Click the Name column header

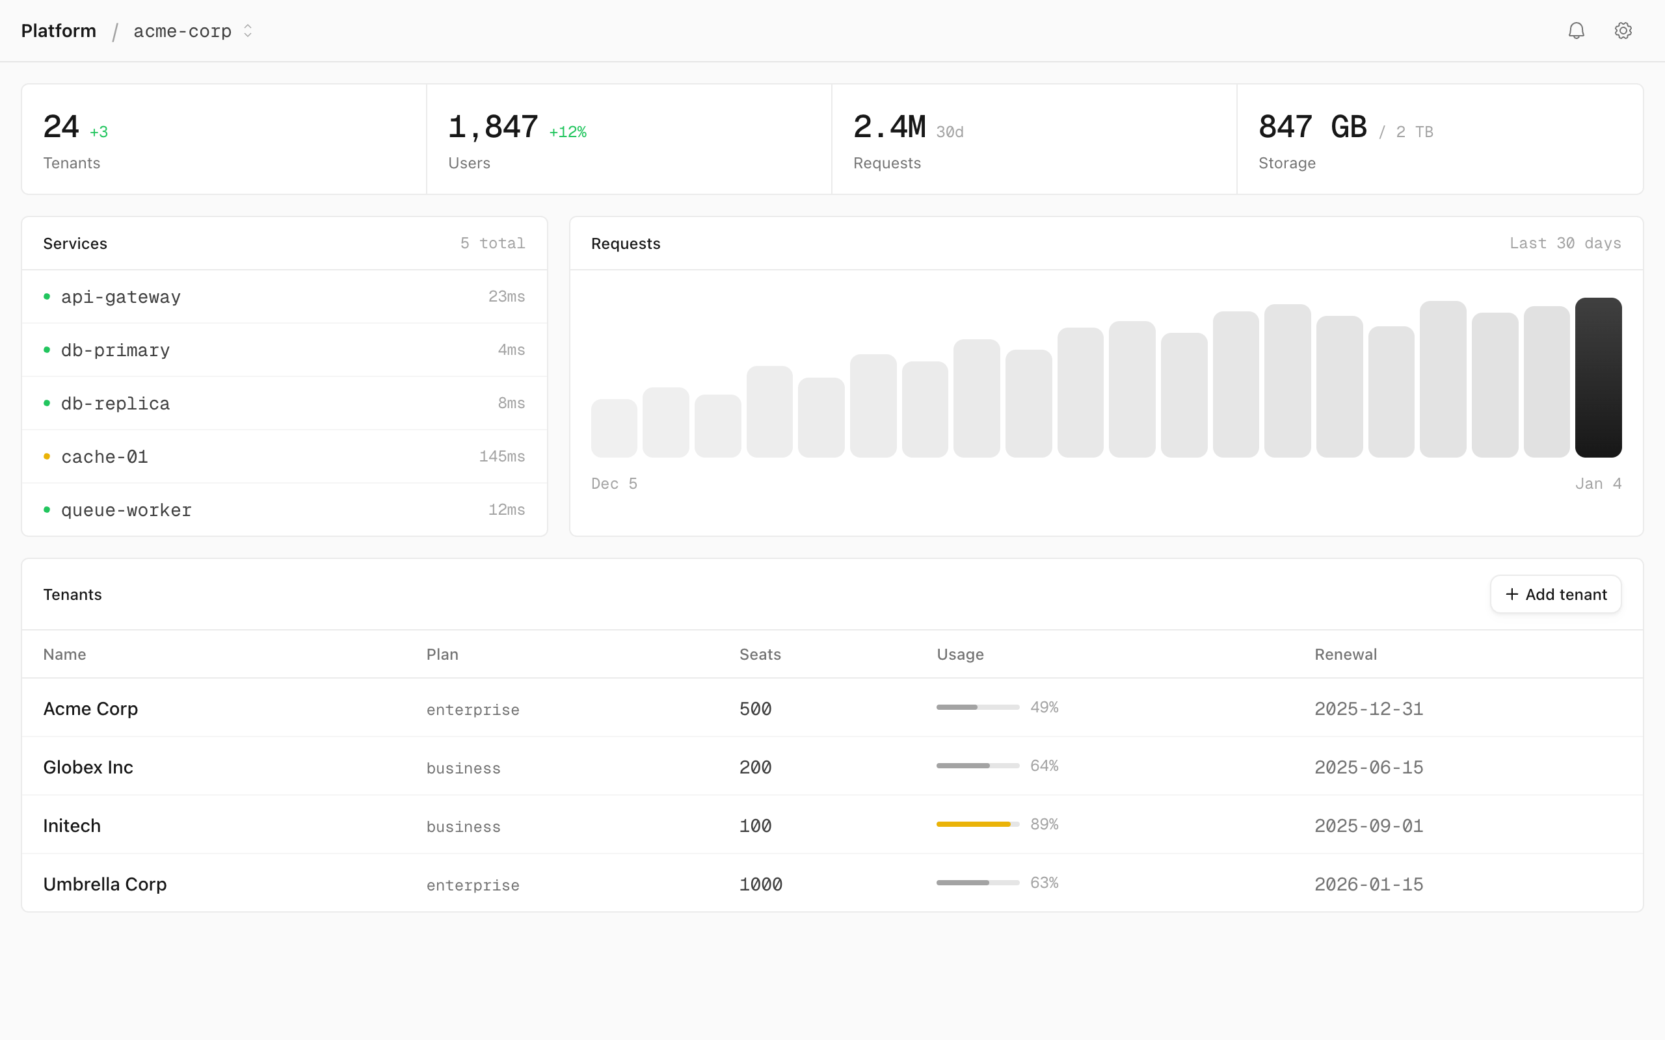[65, 654]
